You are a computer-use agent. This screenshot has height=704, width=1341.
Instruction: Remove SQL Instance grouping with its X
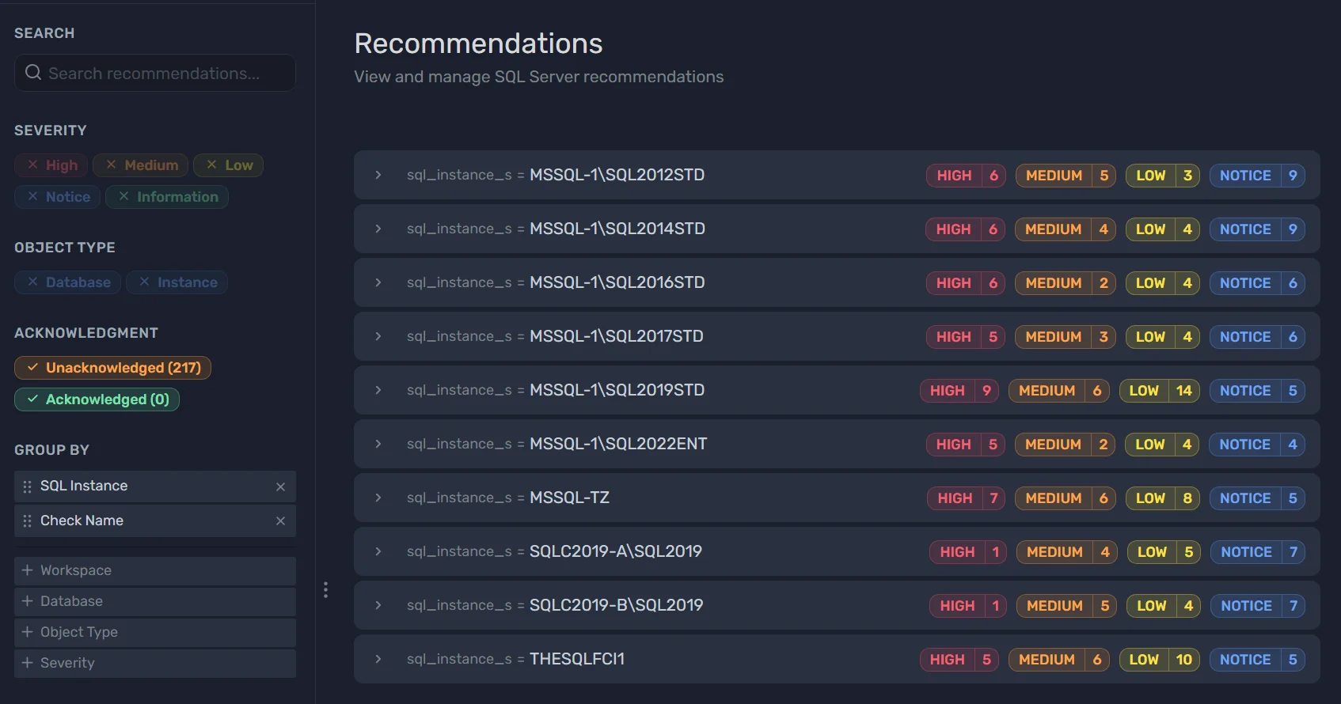pyautogui.click(x=280, y=486)
